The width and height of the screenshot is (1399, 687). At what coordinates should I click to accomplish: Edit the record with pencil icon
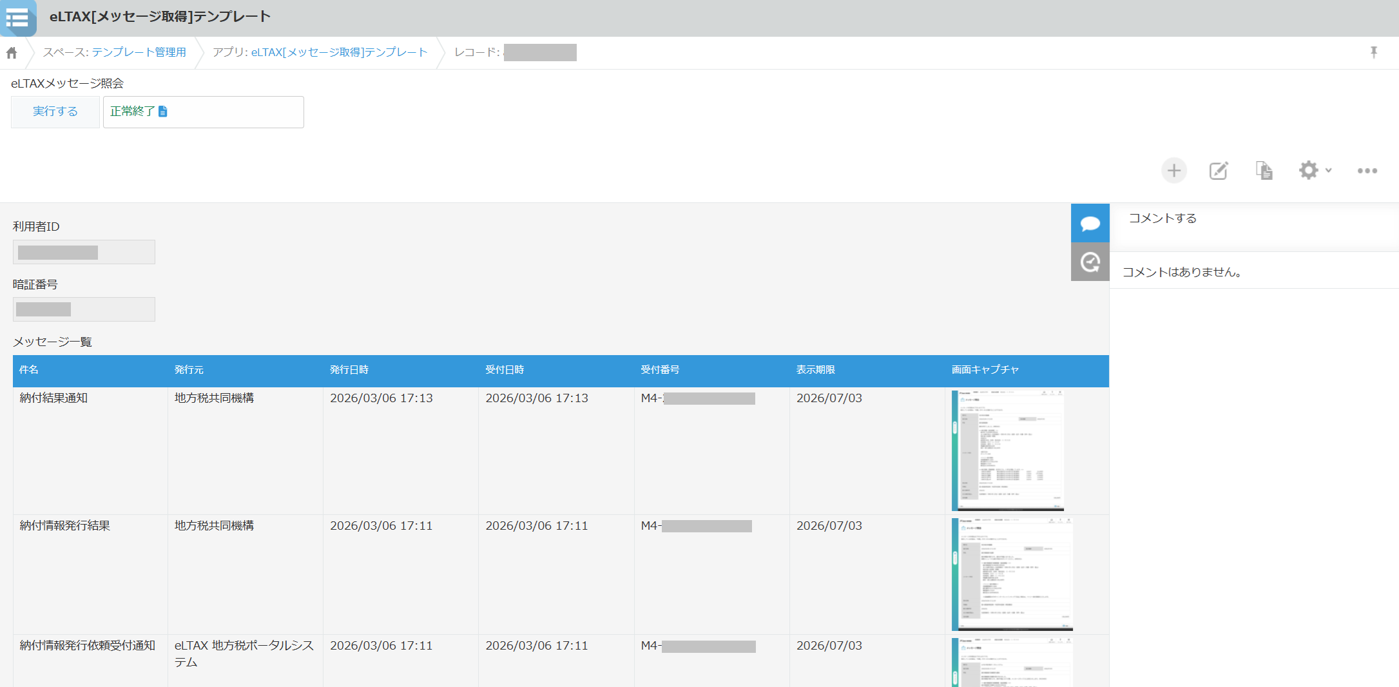point(1218,171)
